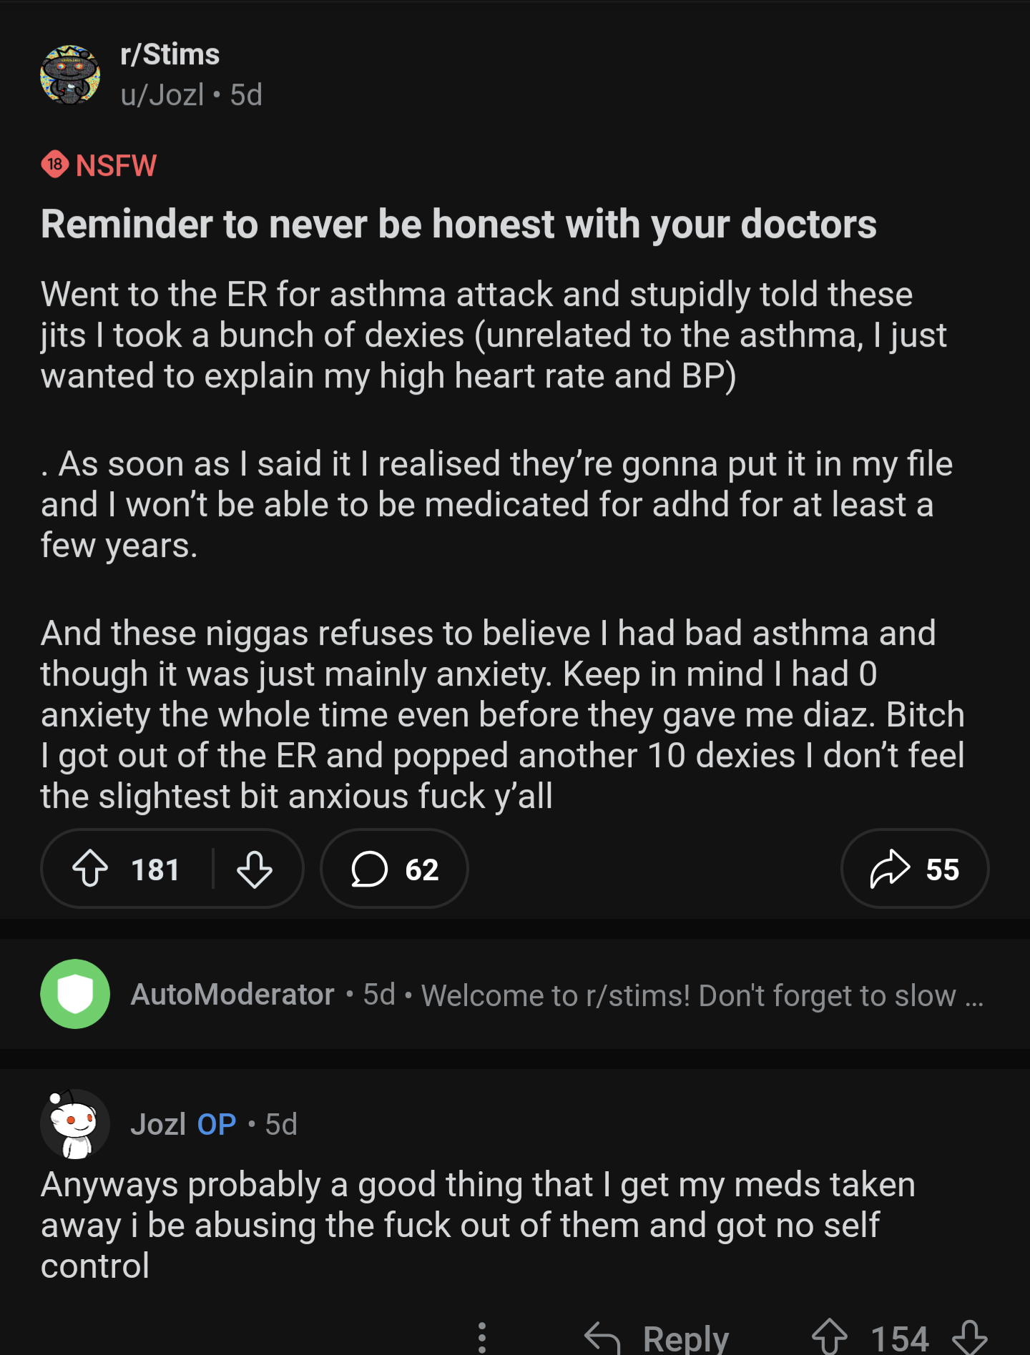Tap the AutoModerator username

pos(232,995)
